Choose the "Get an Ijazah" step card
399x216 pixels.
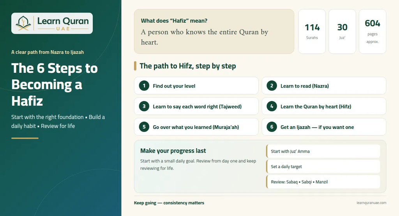324,127
